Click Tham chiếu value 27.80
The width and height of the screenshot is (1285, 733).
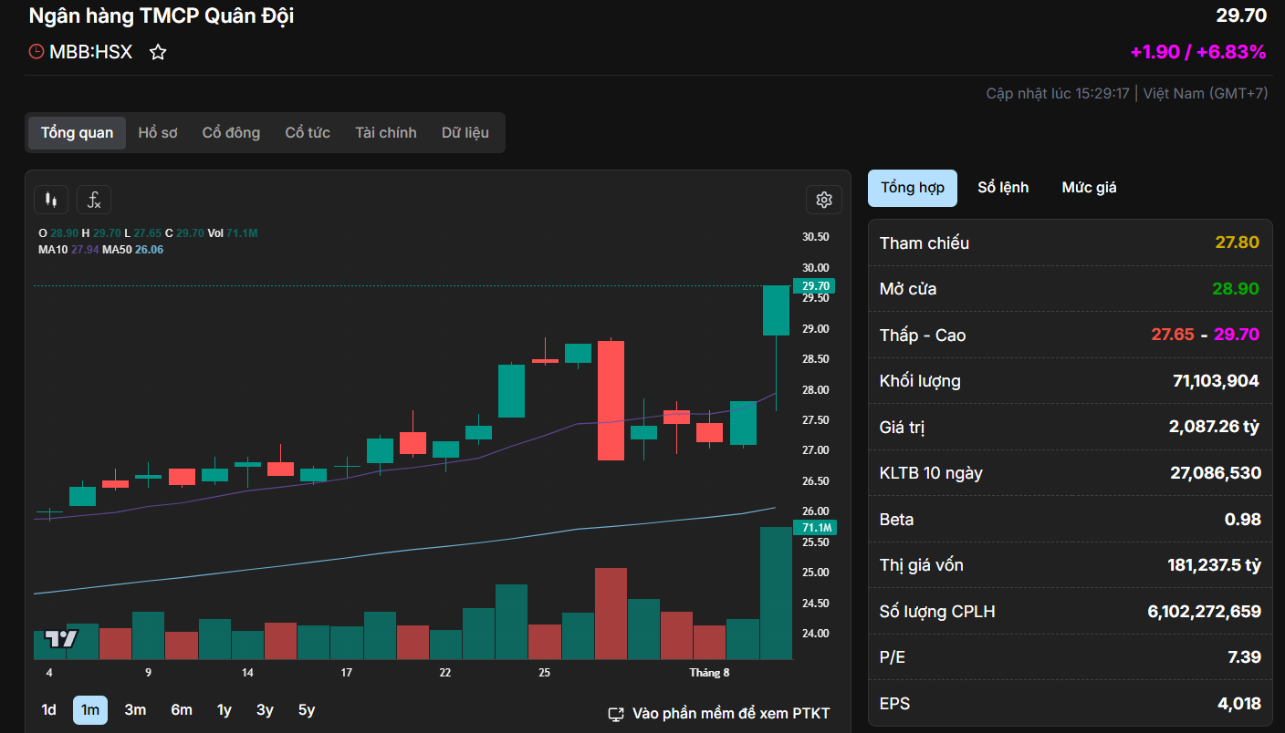(1237, 243)
